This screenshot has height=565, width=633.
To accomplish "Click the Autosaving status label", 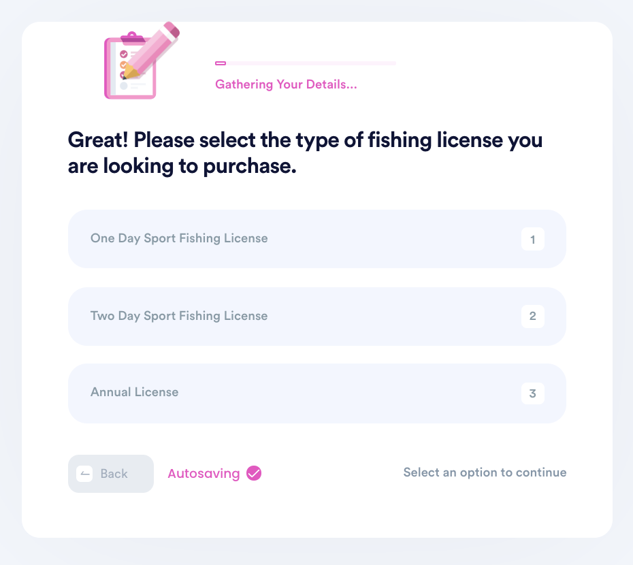I will [204, 473].
